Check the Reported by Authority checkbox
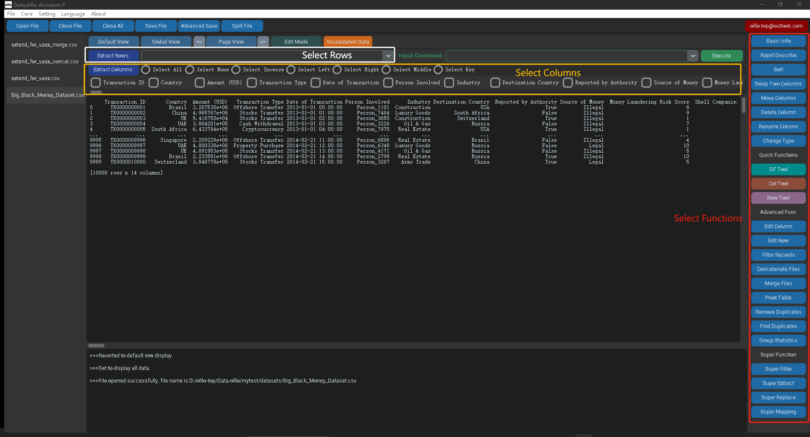 pyautogui.click(x=568, y=83)
